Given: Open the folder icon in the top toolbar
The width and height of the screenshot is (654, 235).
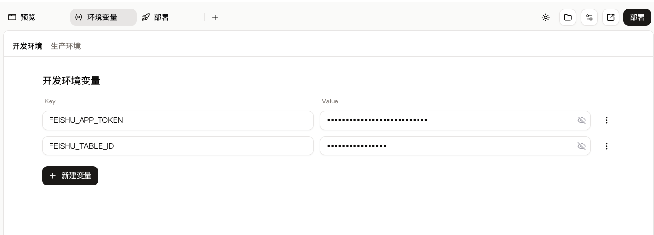Looking at the screenshot, I should click(x=568, y=17).
